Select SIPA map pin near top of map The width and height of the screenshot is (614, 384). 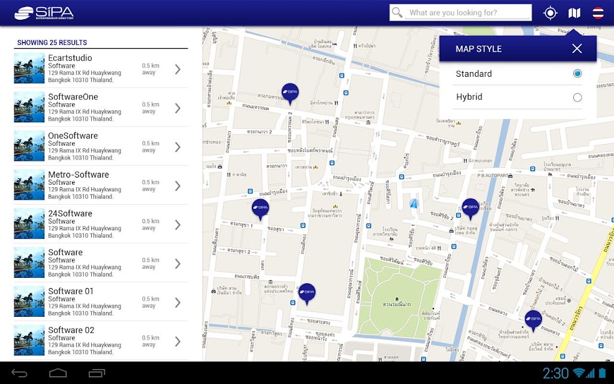(x=290, y=94)
